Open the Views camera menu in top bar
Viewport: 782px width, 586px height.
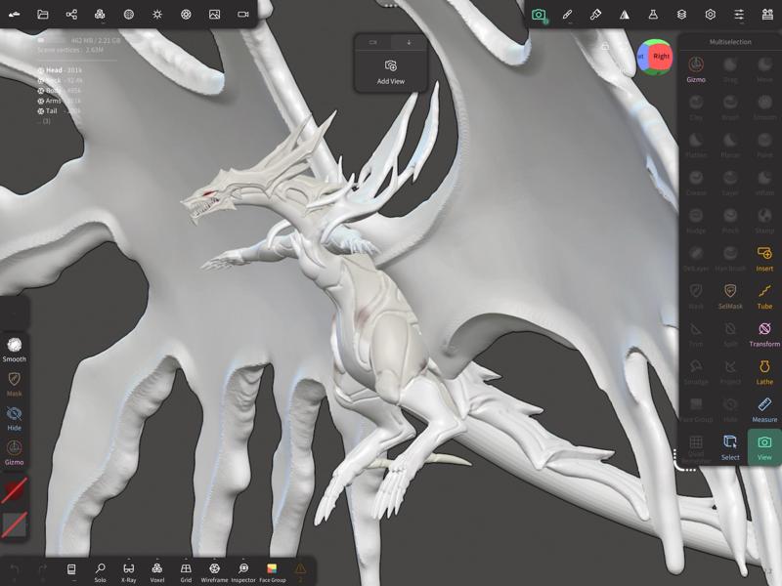[539, 15]
